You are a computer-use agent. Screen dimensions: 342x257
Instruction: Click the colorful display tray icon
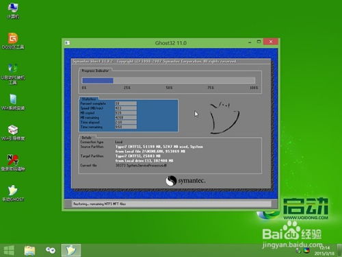[306, 251]
